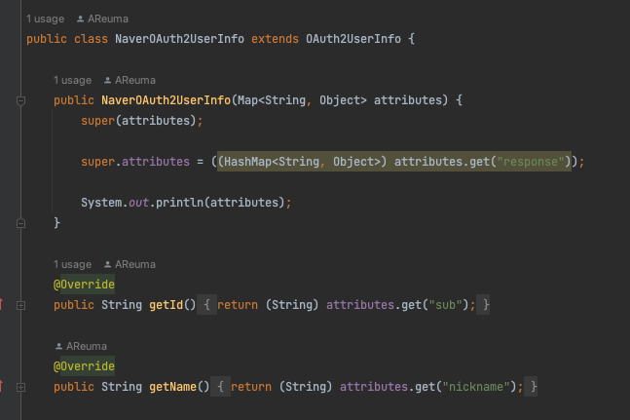Show usages of the constructor via its '1 usage' hint
The width and height of the screenshot is (630, 420).
(72, 80)
